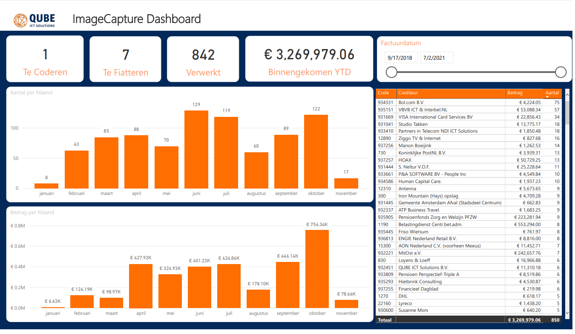Viewport: 575px width, 334px height.
Task: Select ENGIE Nederland Retail B.V. row
Action: point(469,238)
